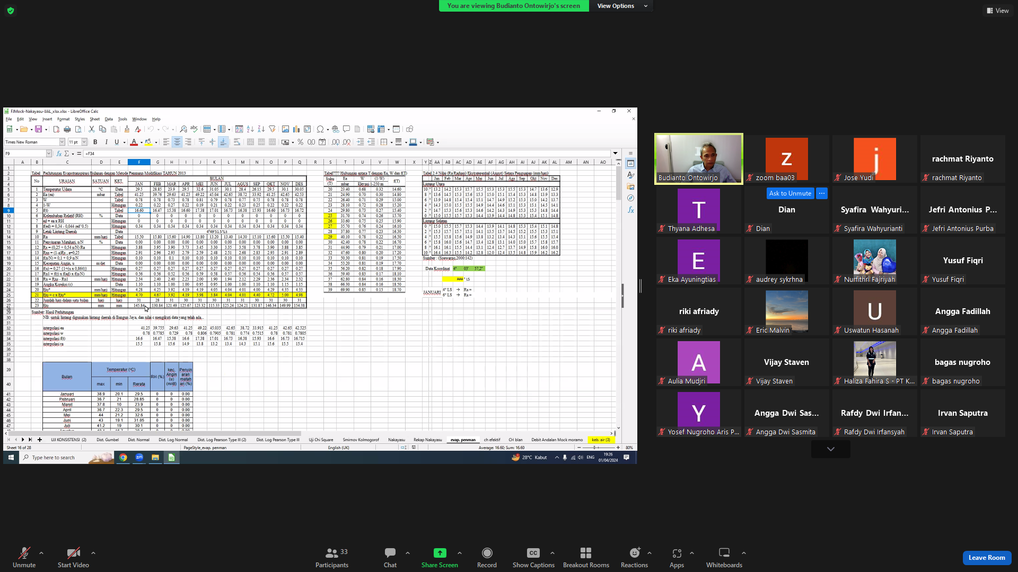Click the Find & Replace icon in Calc

183,129
